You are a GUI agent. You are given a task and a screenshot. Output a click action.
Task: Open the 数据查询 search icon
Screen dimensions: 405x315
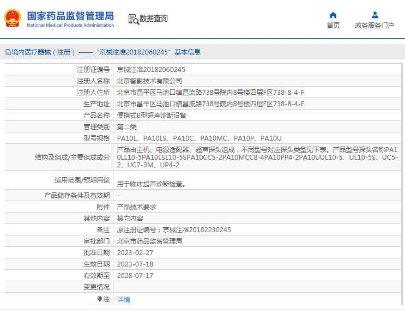pos(134,20)
